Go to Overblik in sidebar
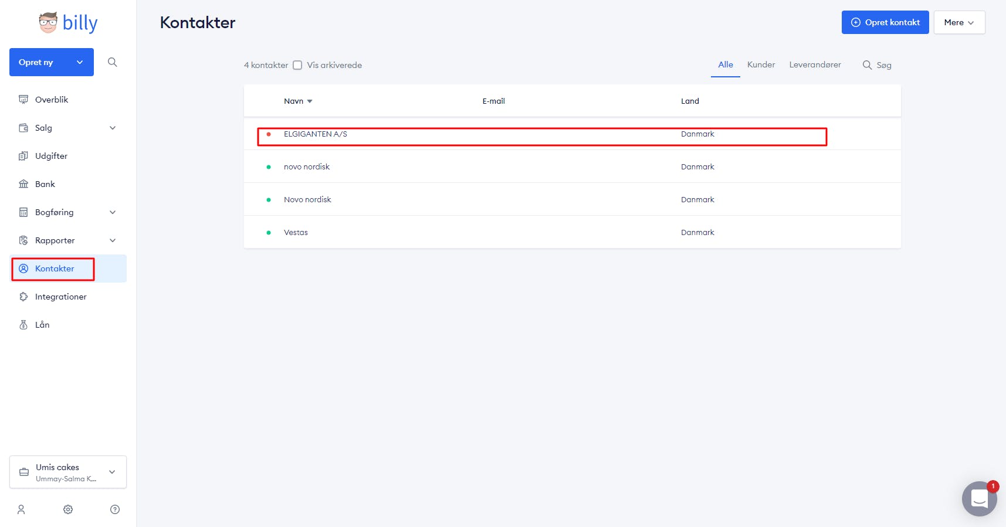The image size is (1006, 527). [x=68, y=100]
